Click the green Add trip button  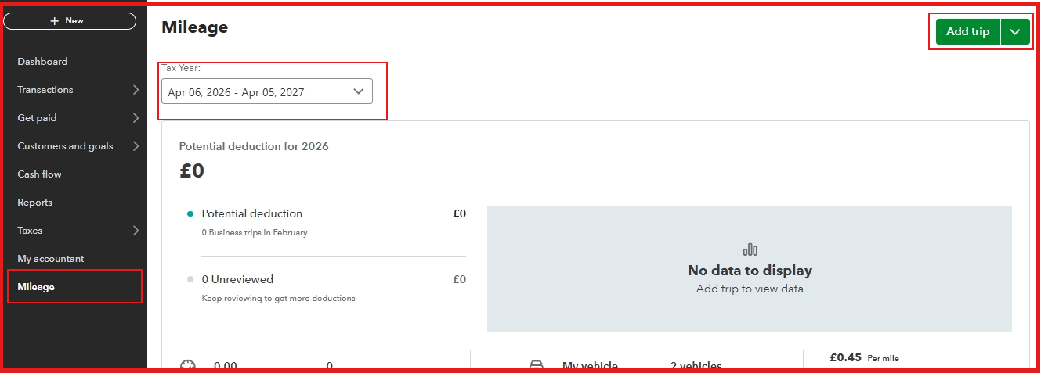[968, 32]
